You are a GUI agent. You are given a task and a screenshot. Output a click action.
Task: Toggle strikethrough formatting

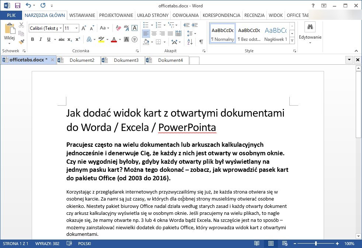pos(62,39)
